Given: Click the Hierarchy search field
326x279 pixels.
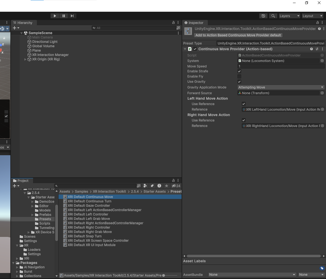Looking at the screenshot, I should [x=134, y=28].
